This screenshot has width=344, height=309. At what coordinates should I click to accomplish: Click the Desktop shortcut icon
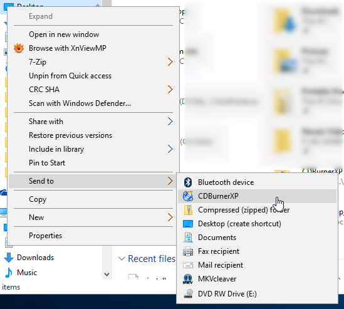pyautogui.click(x=188, y=224)
